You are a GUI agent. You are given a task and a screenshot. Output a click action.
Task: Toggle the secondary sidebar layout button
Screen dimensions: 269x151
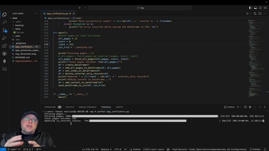(260, 8)
